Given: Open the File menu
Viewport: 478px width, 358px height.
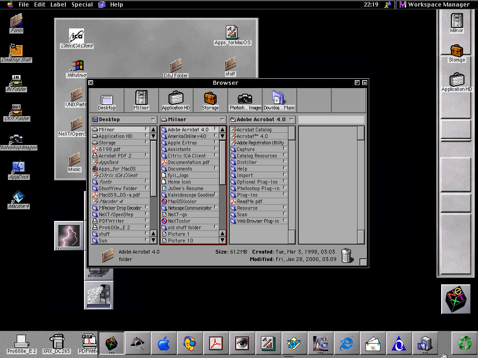Looking at the screenshot, I should click(23, 5).
